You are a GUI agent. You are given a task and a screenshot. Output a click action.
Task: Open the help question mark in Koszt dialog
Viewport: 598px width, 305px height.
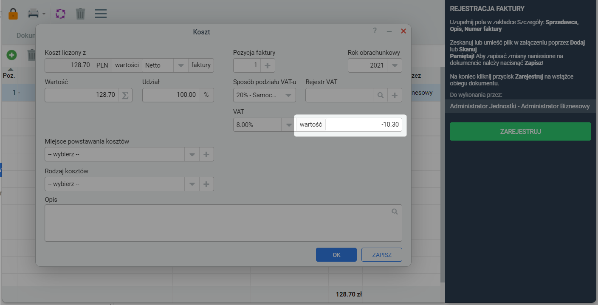coord(375,31)
